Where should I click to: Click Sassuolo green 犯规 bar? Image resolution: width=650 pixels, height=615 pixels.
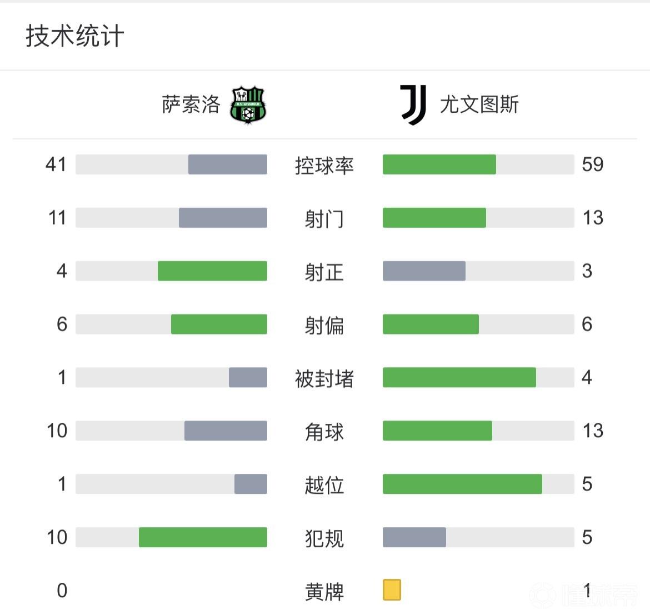point(203,537)
